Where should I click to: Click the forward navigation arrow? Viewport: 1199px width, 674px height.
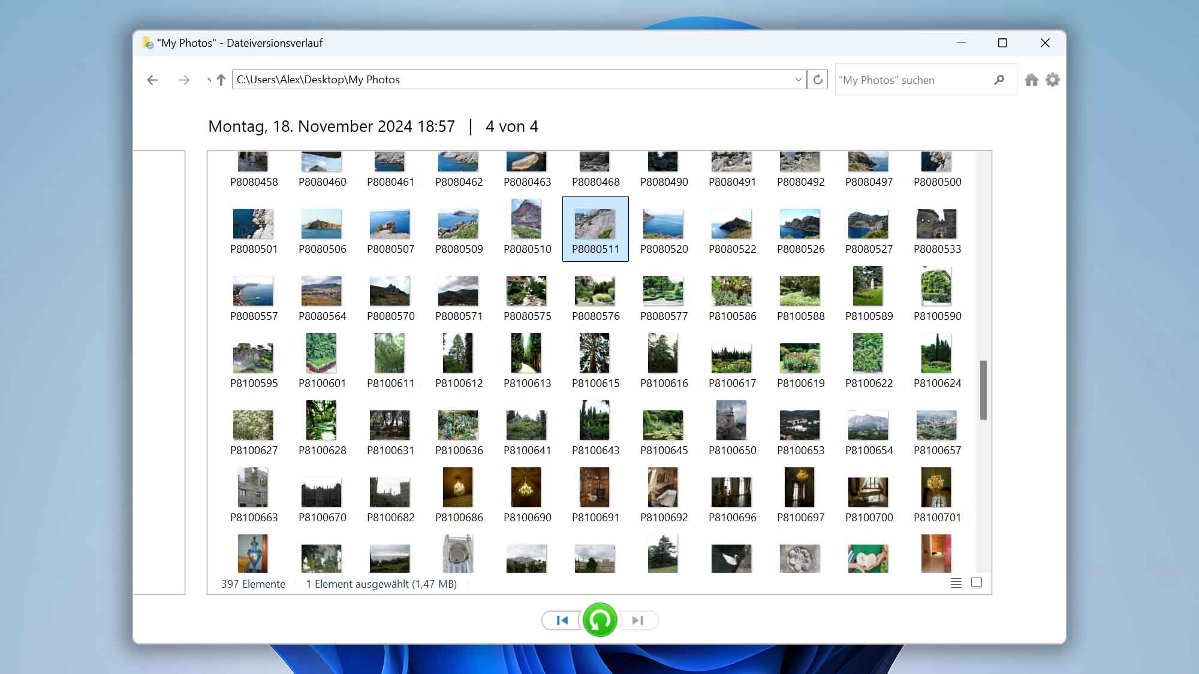pos(184,80)
